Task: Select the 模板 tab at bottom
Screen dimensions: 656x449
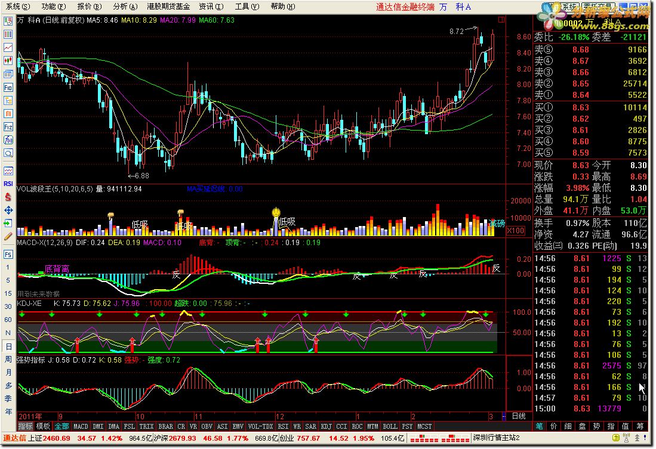Action: point(44,426)
